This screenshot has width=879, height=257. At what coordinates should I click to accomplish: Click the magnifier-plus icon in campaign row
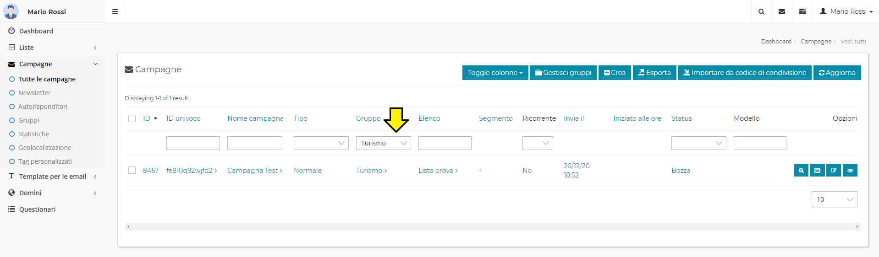pos(801,171)
